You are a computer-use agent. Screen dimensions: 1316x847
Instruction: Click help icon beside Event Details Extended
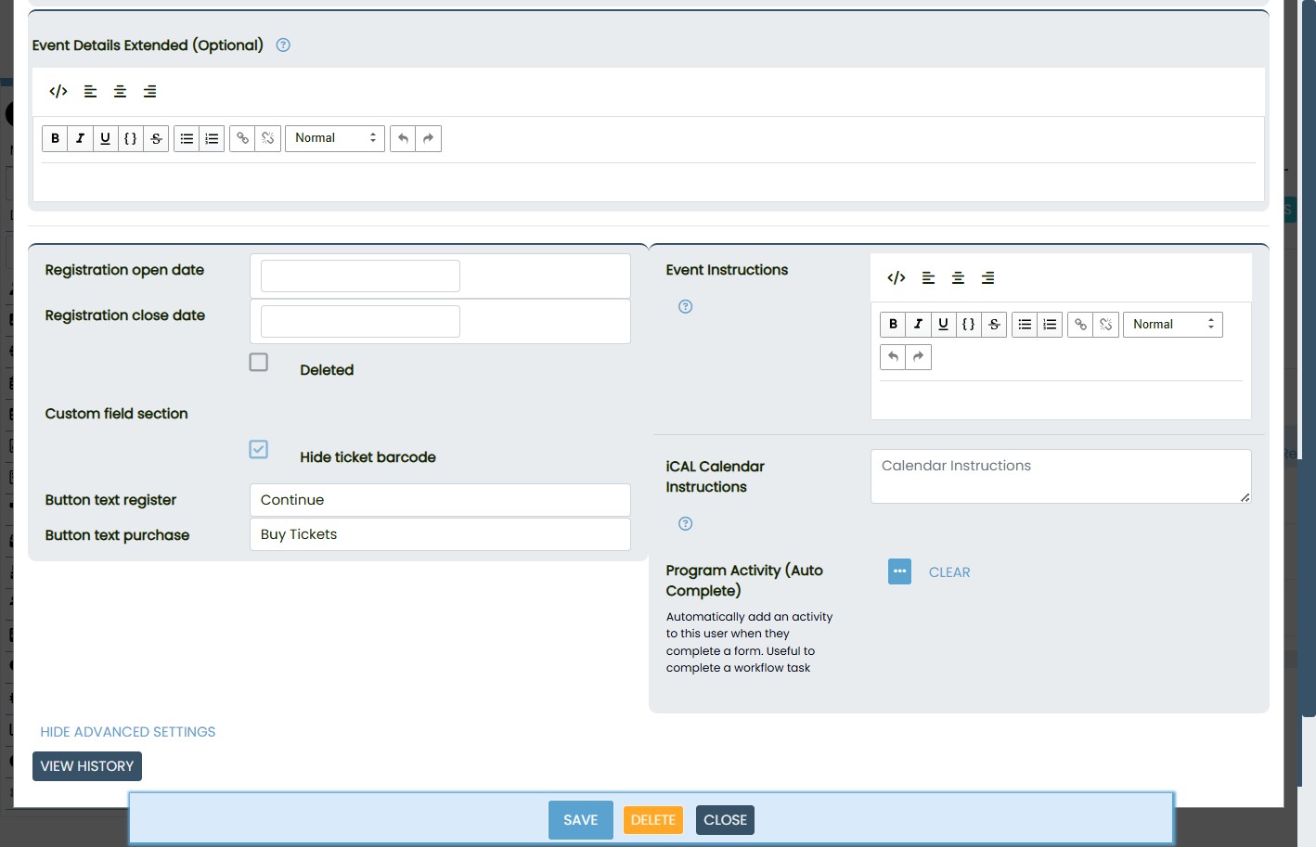pyautogui.click(x=283, y=45)
